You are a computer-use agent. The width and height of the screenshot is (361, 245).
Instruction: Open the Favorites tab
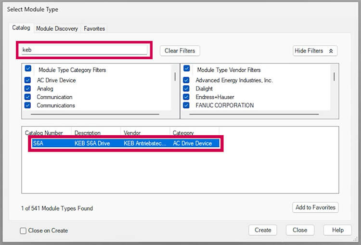pos(94,28)
